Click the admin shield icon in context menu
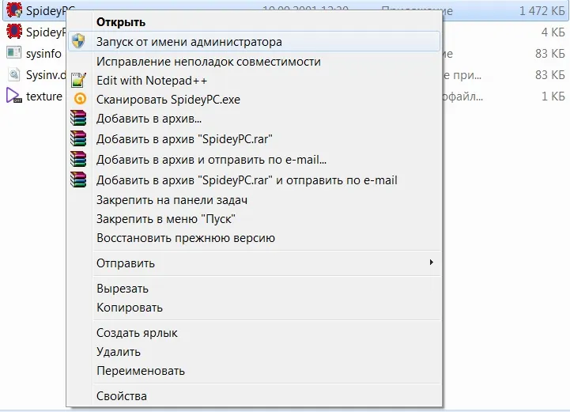Image resolution: width=570 pixels, height=412 pixels. (77, 42)
